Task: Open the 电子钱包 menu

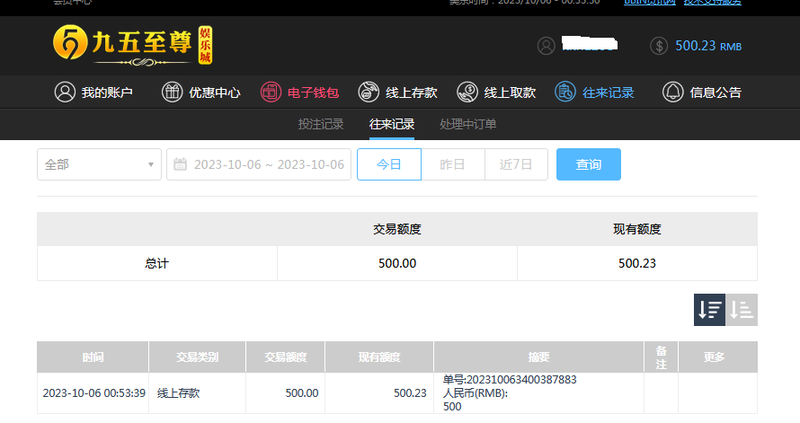Action: coord(299,93)
